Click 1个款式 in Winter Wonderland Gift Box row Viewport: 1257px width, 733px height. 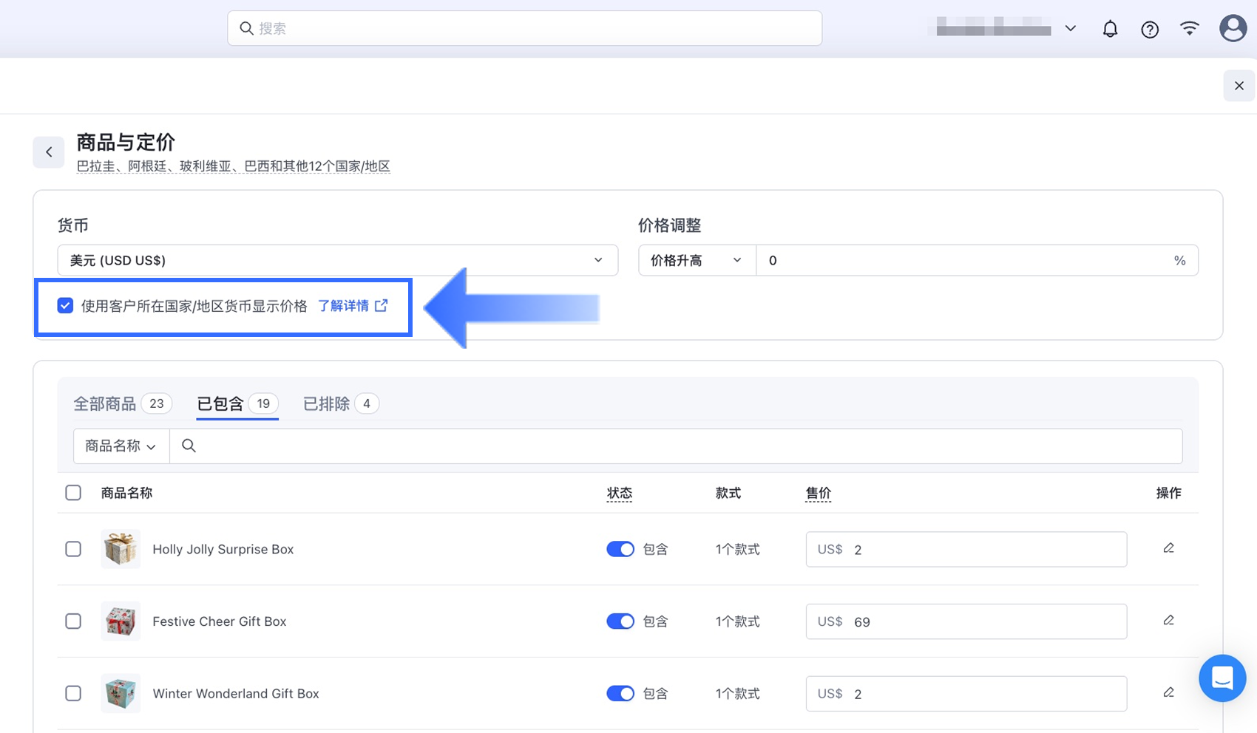(x=737, y=694)
